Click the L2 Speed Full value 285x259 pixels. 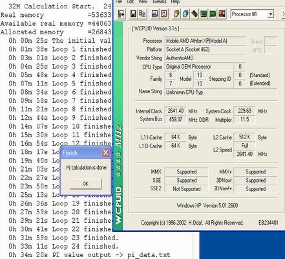(244, 146)
